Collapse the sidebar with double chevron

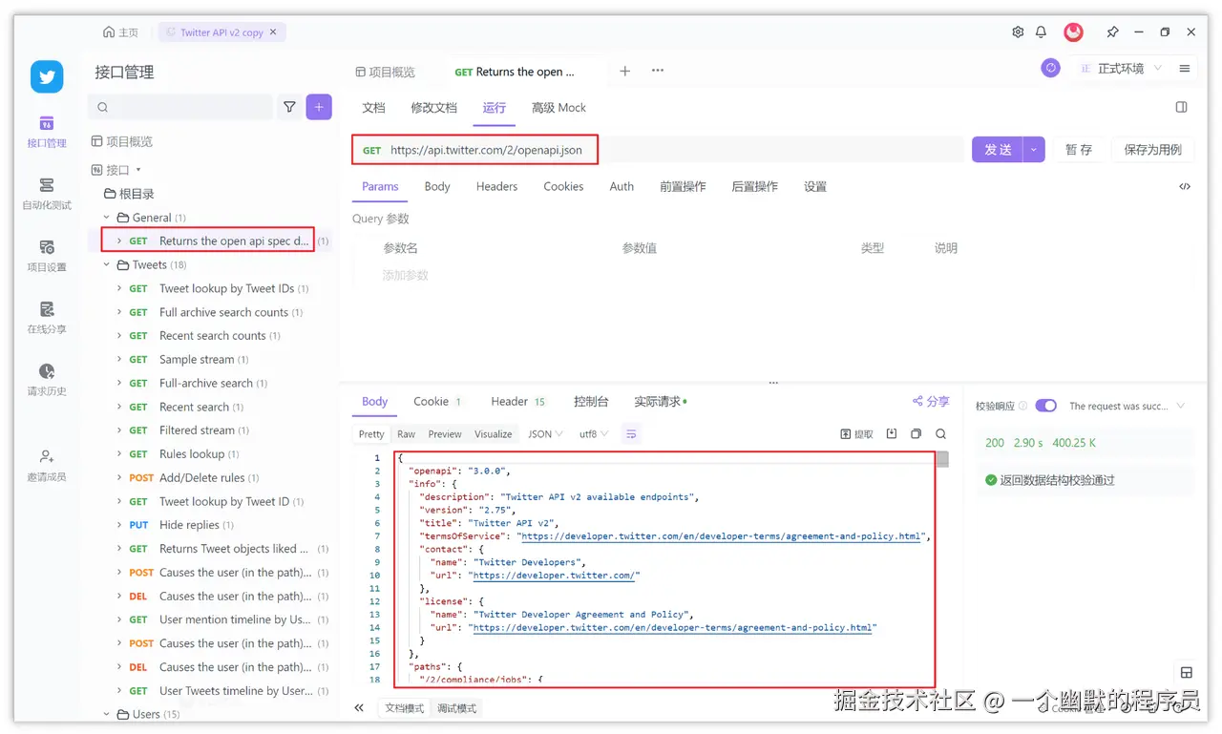tap(359, 708)
